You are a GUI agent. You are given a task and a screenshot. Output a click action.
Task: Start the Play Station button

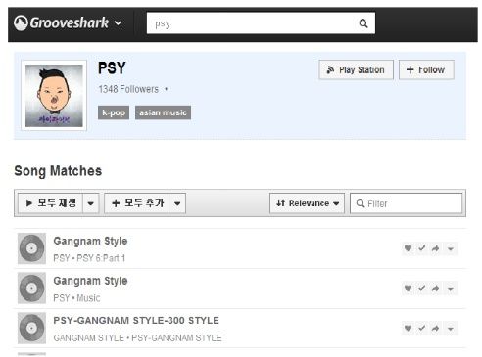[x=356, y=69]
